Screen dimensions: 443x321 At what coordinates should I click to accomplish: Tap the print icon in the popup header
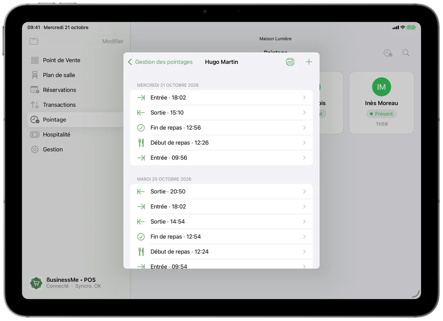[x=290, y=62]
